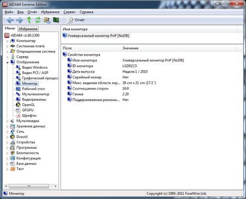Open the Файл menu

click(9, 12)
